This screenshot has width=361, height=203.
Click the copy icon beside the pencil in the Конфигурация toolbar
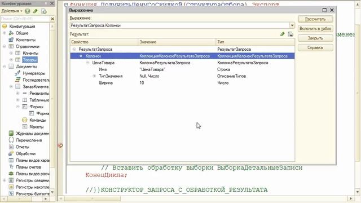pos(43,11)
